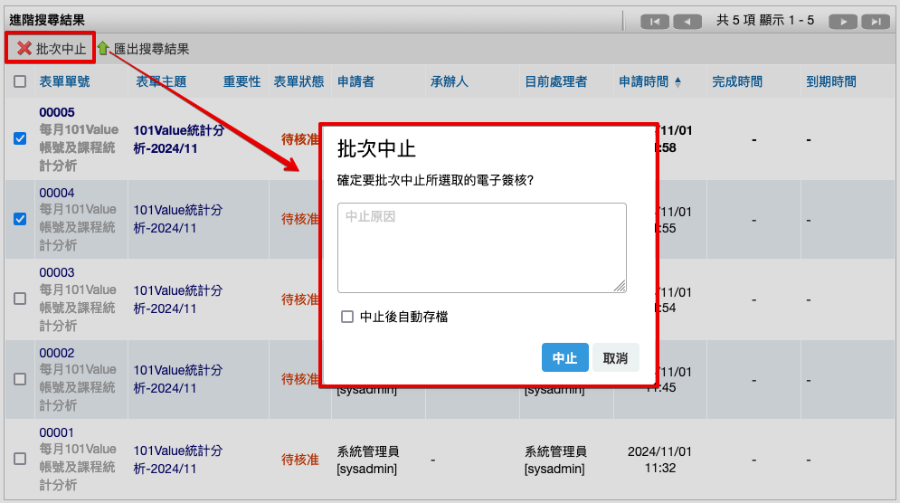The image size is (900, 503).
Task: Click applicant 系統管理員 [sysadmin] in row 00001
Action: [368, 460]
